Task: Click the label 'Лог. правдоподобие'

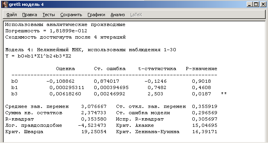Action: 34,126
